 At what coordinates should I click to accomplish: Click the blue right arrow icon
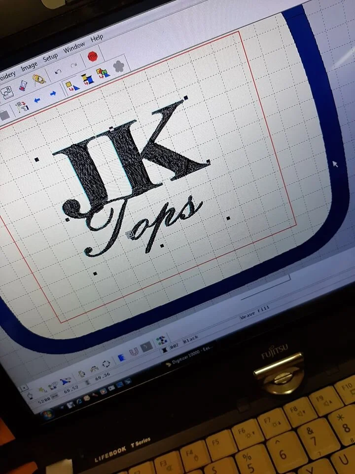tap(53, 93)
